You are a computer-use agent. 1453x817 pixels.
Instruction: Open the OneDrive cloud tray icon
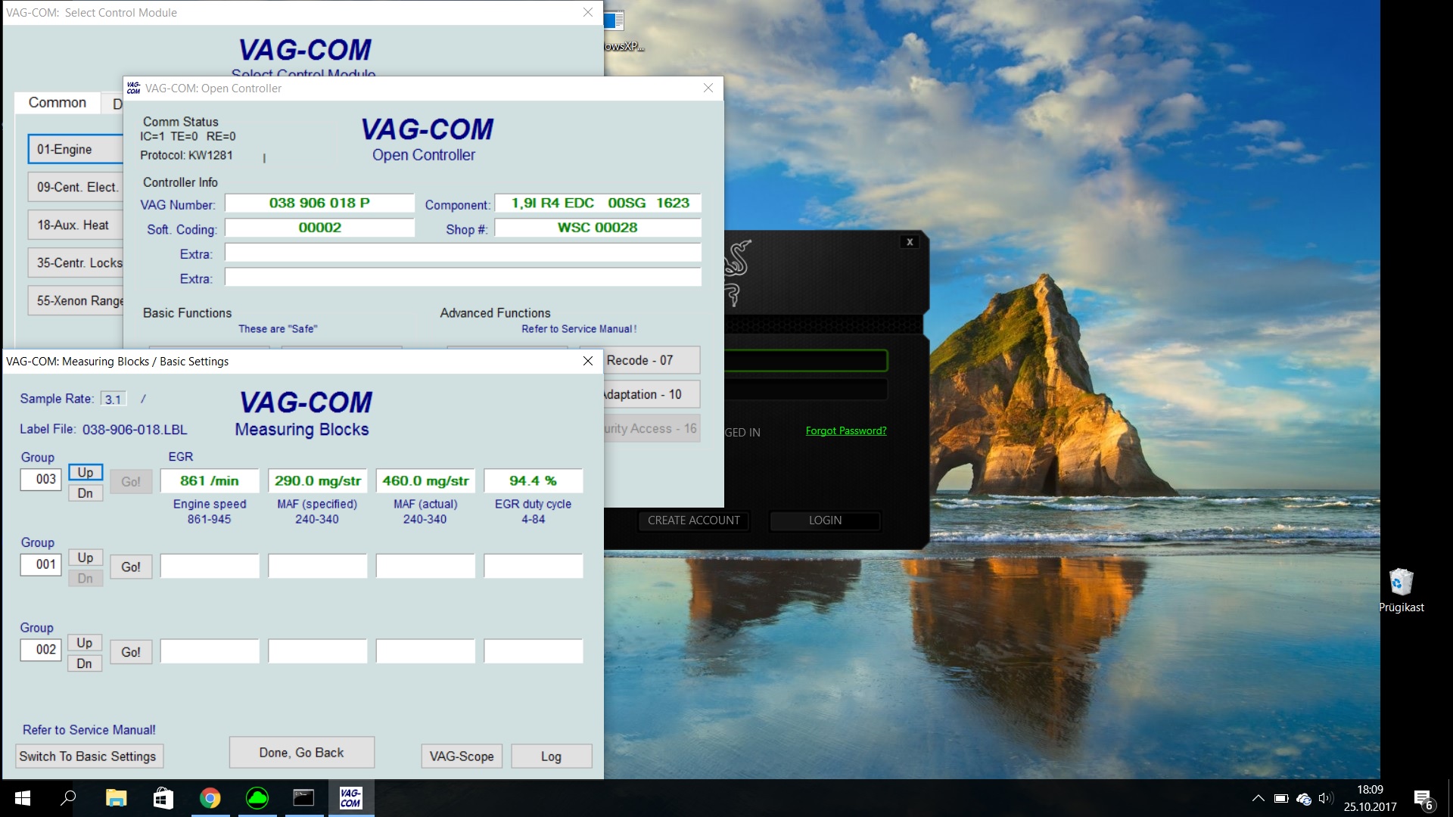tap(1303, 798)
